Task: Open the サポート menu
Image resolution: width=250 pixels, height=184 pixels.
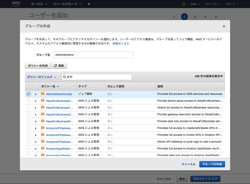Action: pyautogui.click(x=232, y=4)
